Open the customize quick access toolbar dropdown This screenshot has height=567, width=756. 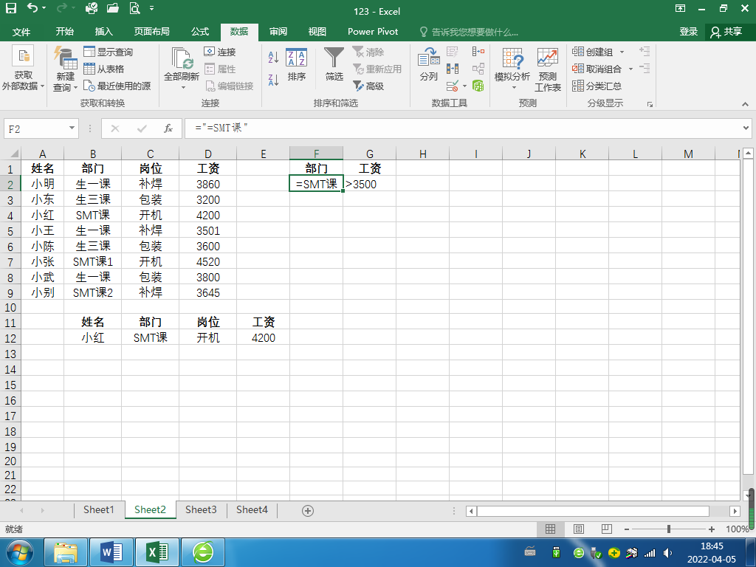pyautogui.click(x=152, y=9)
